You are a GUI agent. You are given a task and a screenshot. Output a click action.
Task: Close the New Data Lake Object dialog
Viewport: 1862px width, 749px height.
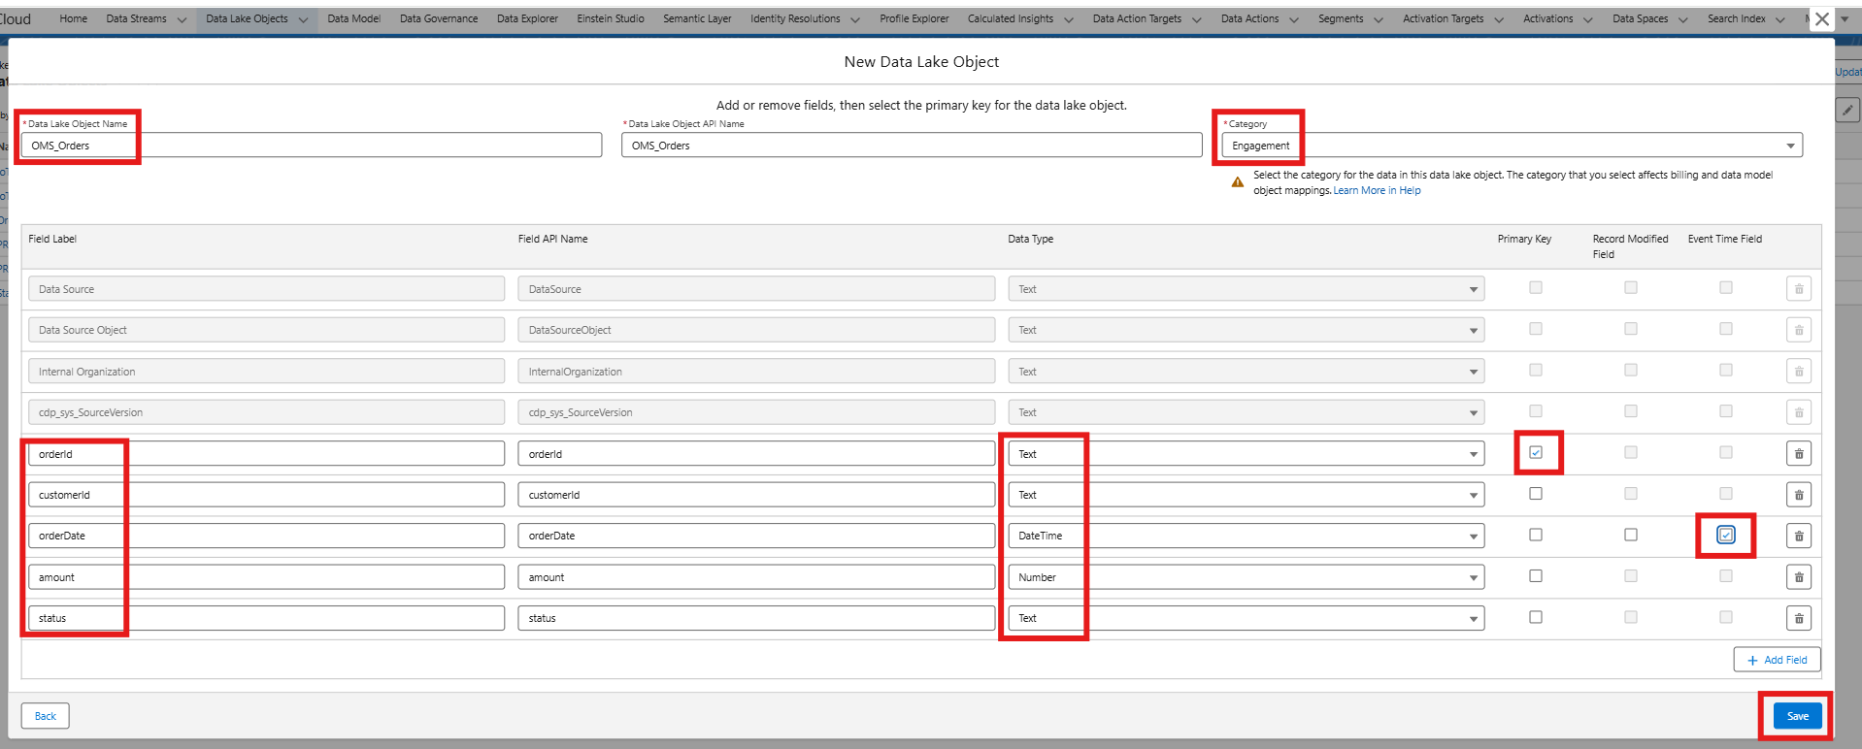[1822, 19]
